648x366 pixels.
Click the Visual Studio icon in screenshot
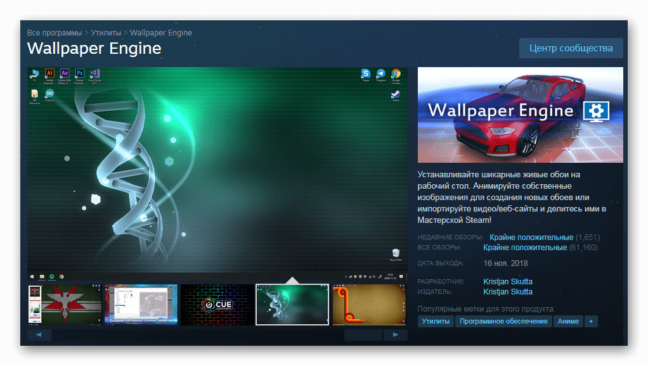94,75
